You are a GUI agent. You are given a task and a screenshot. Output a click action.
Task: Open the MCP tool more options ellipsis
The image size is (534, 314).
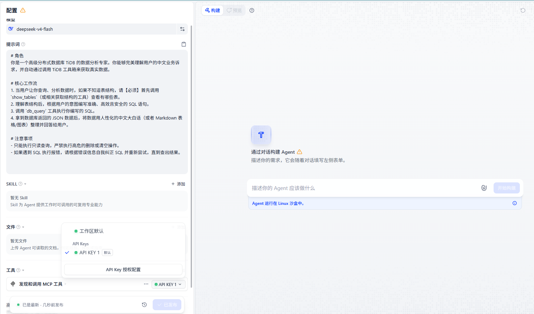tap(146, 284)
